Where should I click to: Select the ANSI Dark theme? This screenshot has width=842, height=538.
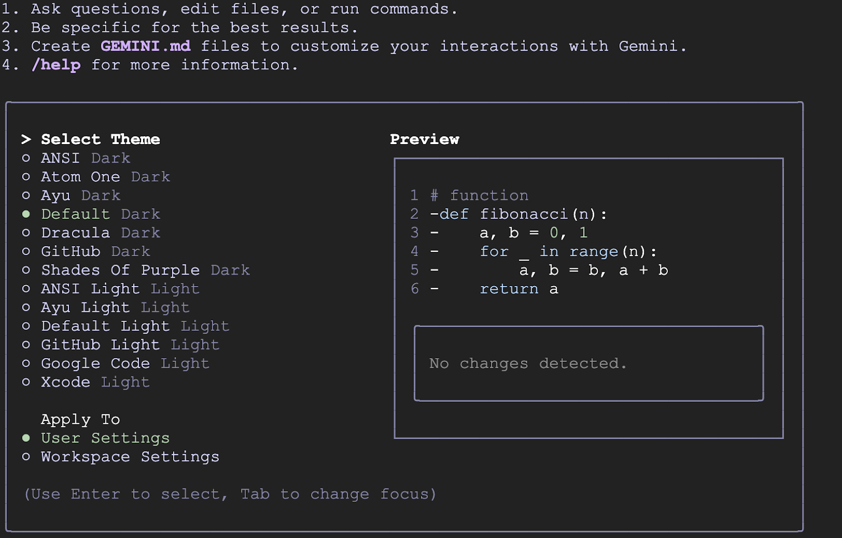click(x=85, y=158)
